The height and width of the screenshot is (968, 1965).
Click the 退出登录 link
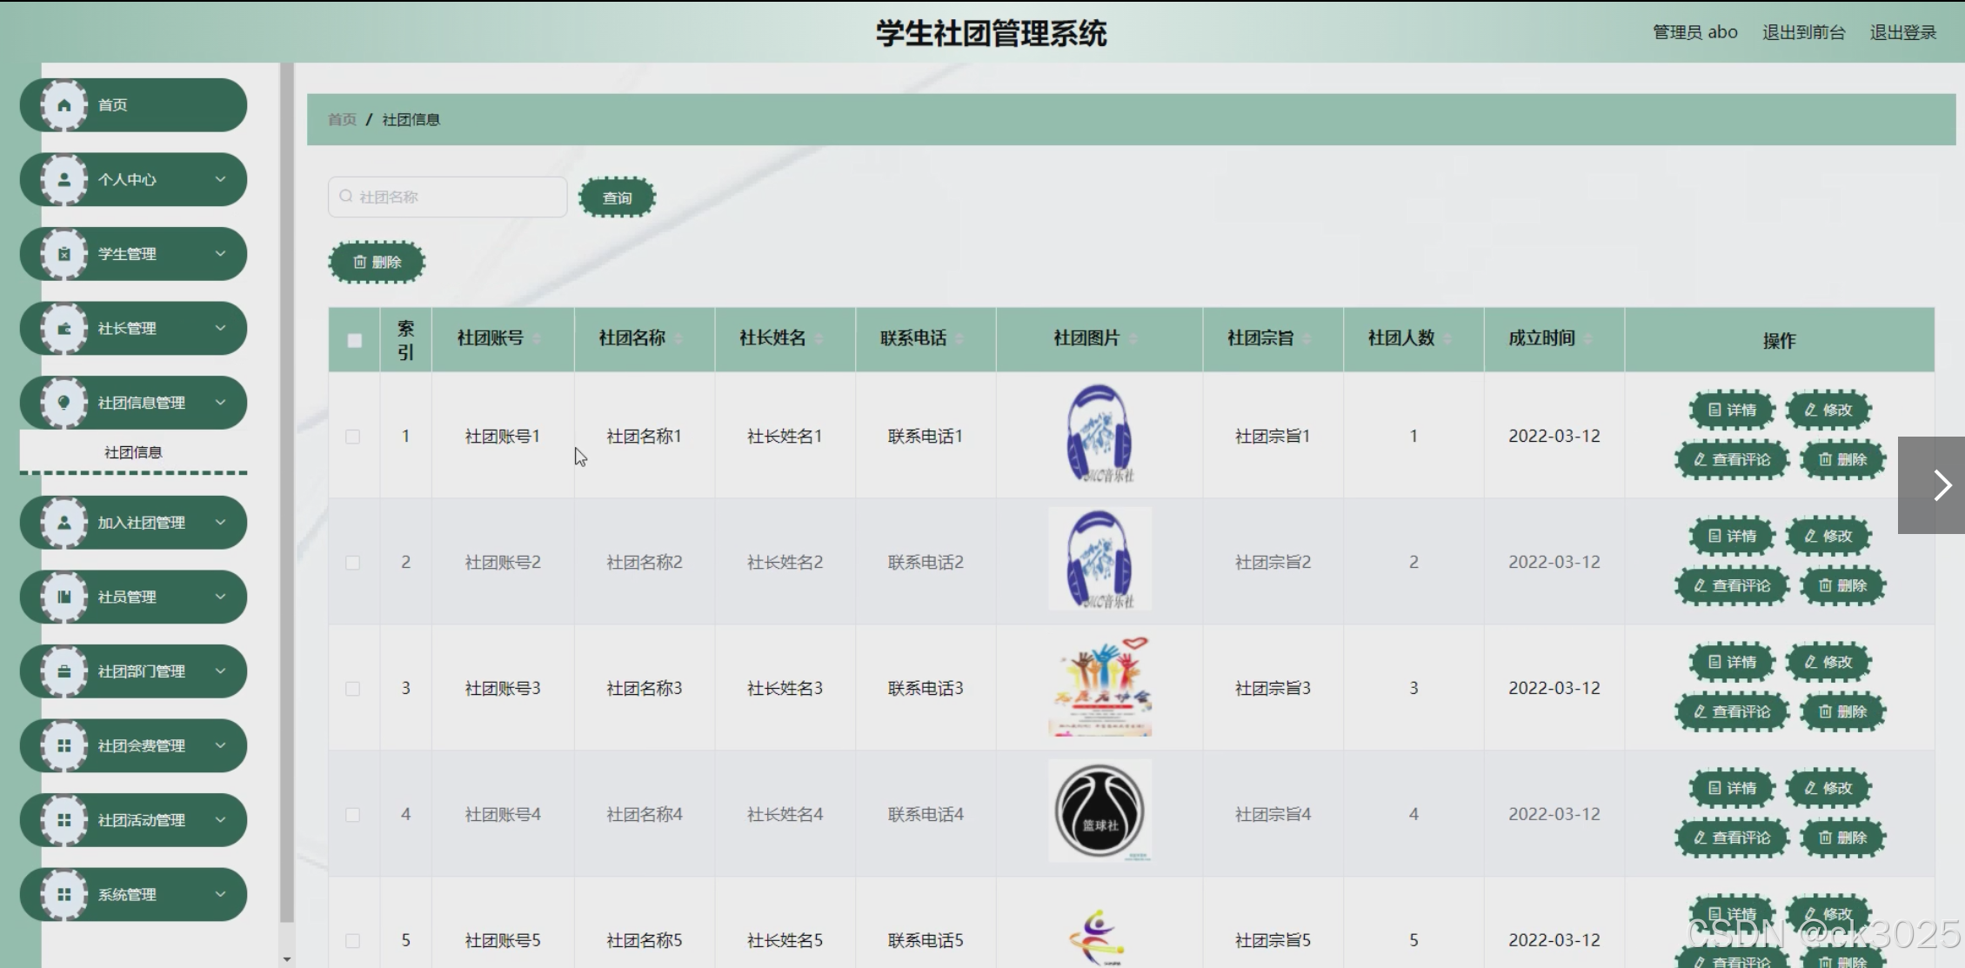(1902, 32)
